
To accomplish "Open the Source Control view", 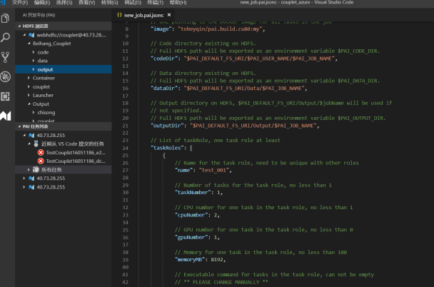I will (x=5, y=57).
